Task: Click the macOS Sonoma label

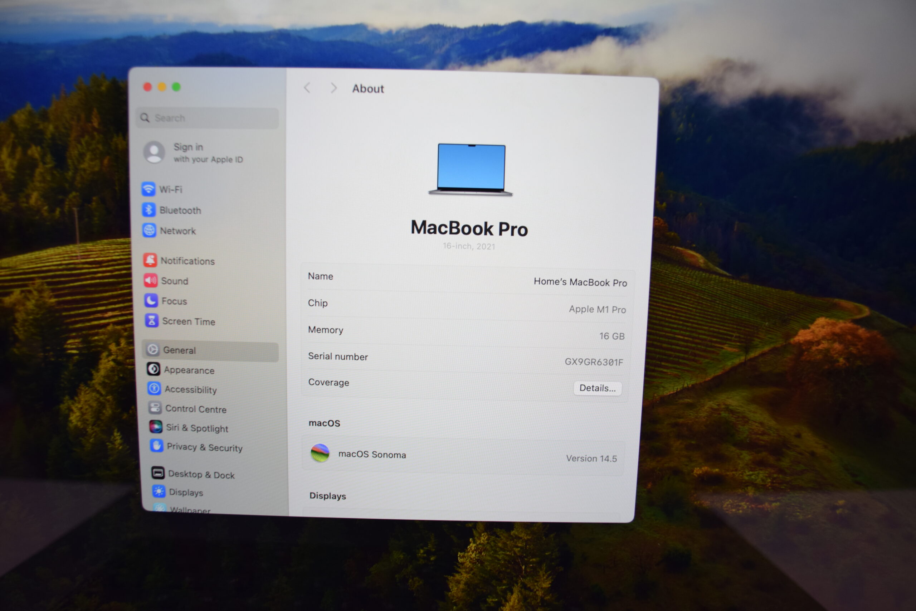Action: pyautogui.click(x=372, y=454)
